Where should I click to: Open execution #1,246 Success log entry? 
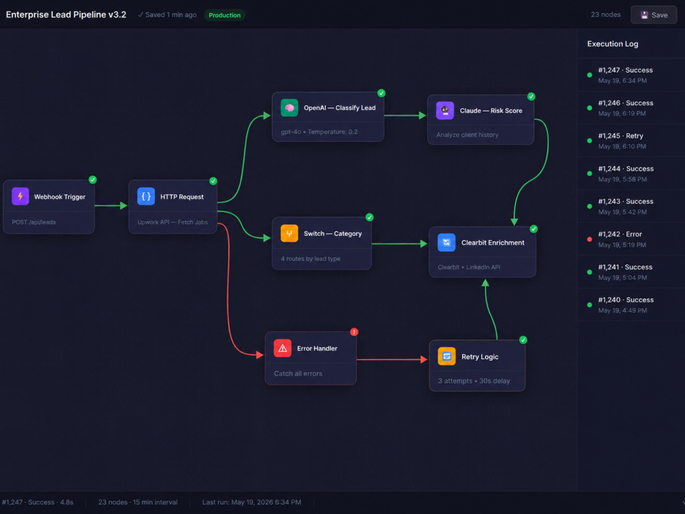pyautogui.click(x=632, y=107)
